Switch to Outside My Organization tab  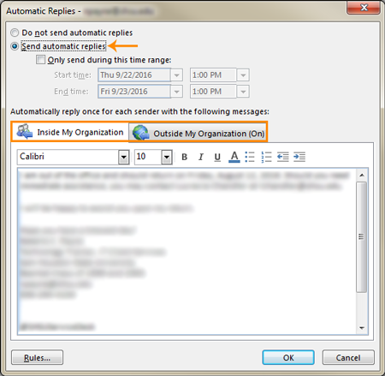[198, 133]
